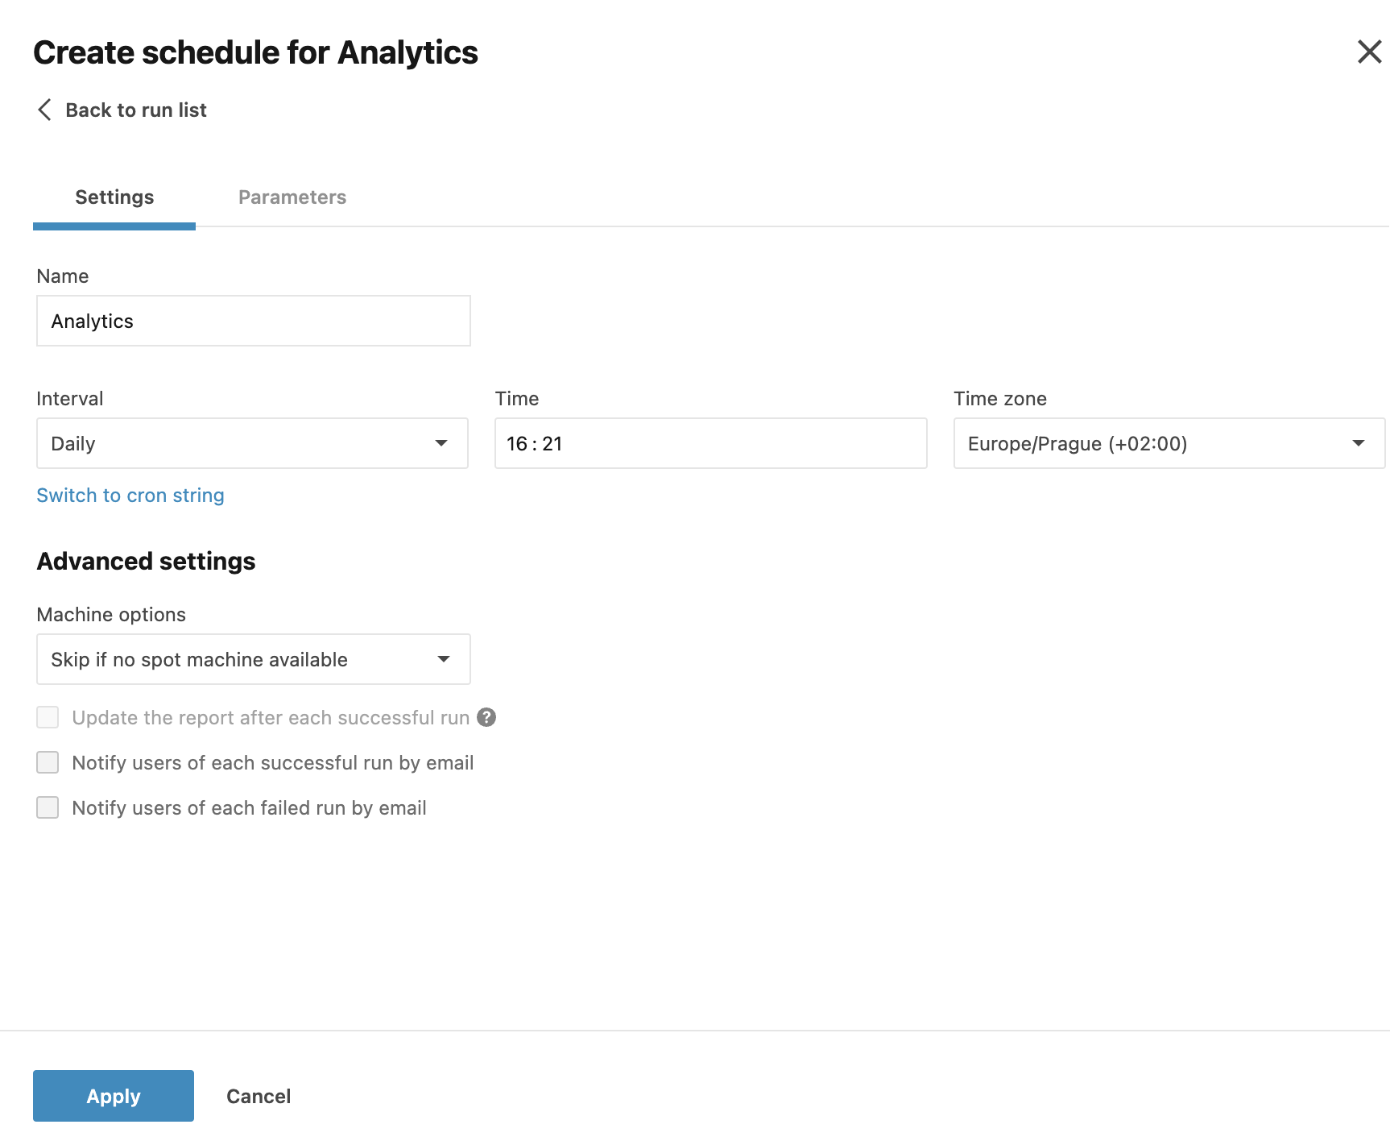Enable notify users of each successful run by email
This screenshot has height=1141, width=1390.
coord(48,762)
